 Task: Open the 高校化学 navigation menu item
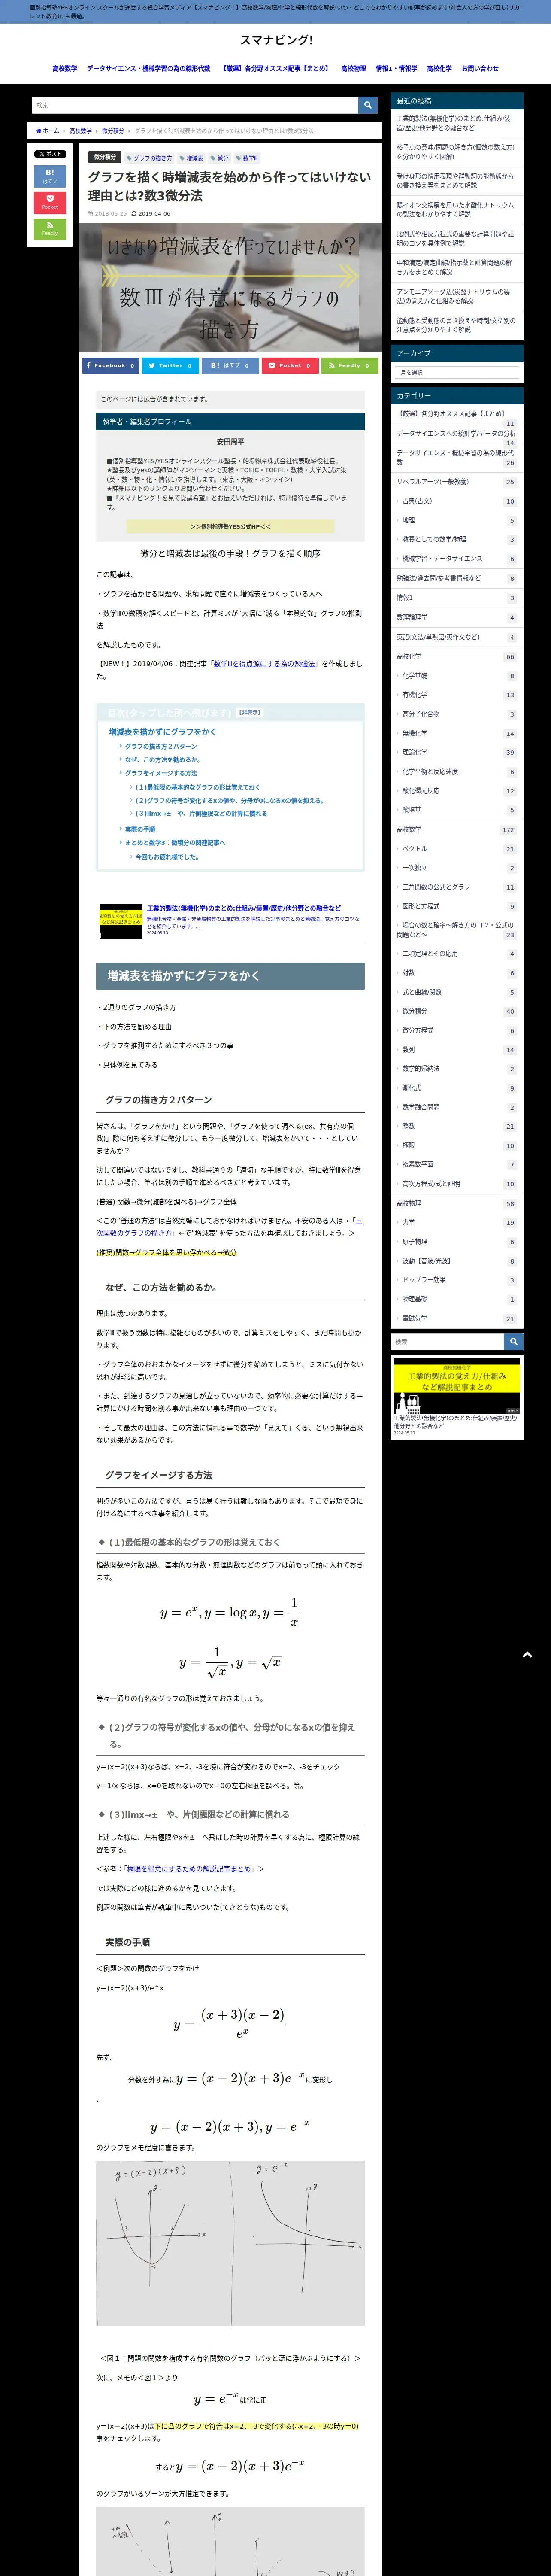439,69
